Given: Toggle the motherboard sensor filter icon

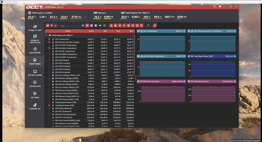Looking at the screenshot, I should point(91,26).
